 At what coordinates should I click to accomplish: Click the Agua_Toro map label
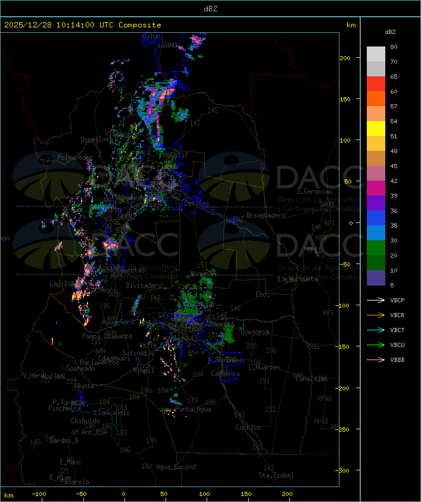[x=118, y=323]
